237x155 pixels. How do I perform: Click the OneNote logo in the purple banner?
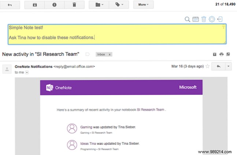[x=59, y=88]
